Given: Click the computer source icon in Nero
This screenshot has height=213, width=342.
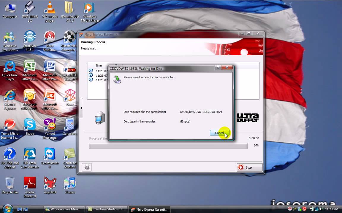Looking at the screenshot, I should click(100, 118).
